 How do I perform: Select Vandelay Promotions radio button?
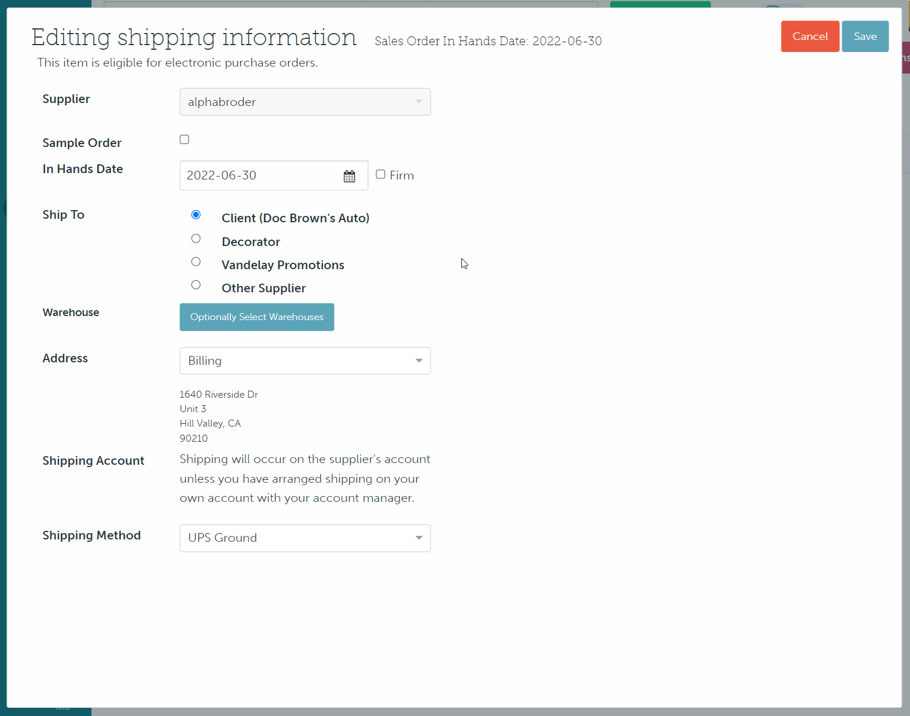(196, 262)
